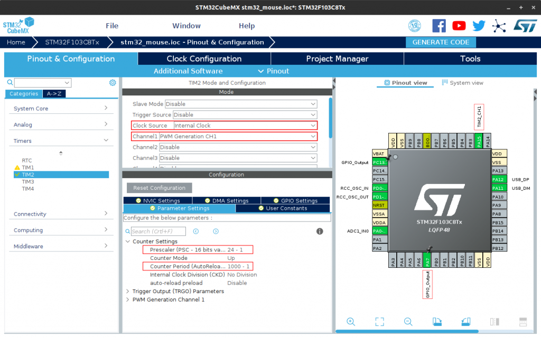
Task: Switch to Clock Configuration tab
Action: 204,59
